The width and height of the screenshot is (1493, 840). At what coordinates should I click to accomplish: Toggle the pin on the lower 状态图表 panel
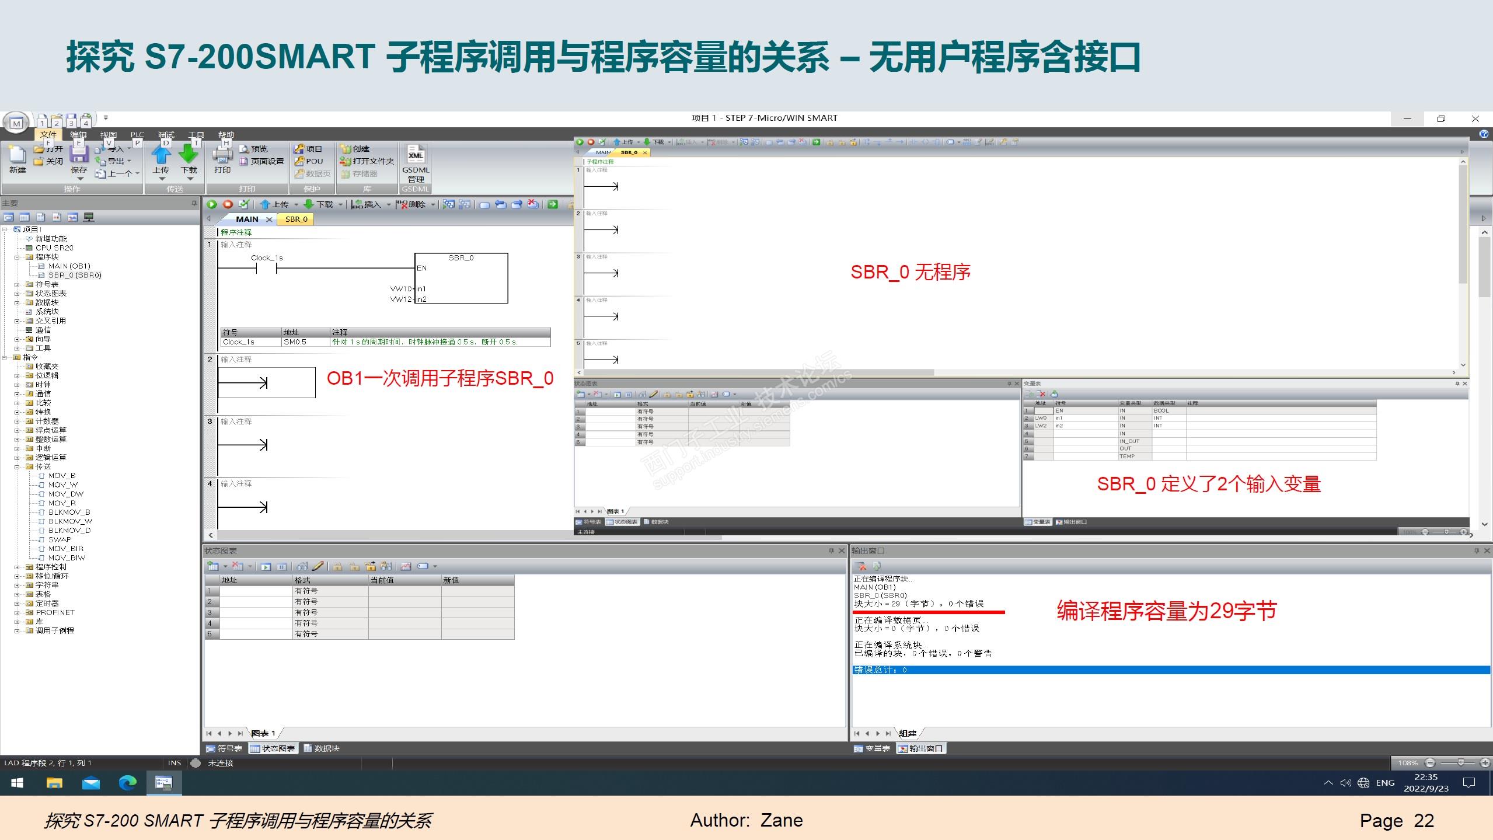831,550
